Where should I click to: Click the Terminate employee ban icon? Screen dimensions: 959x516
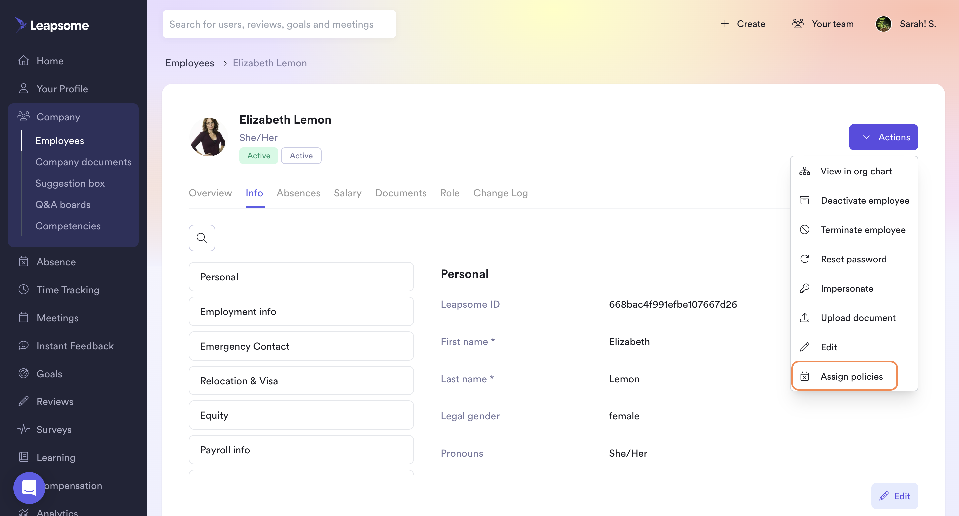805,230
